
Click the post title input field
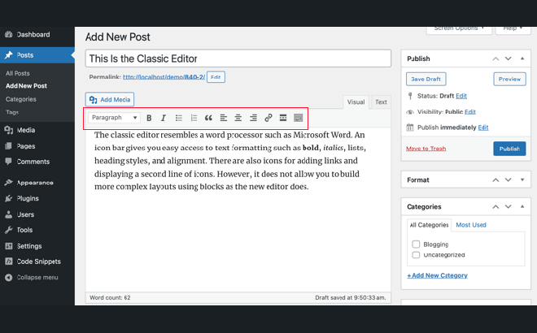click(238, 58)
